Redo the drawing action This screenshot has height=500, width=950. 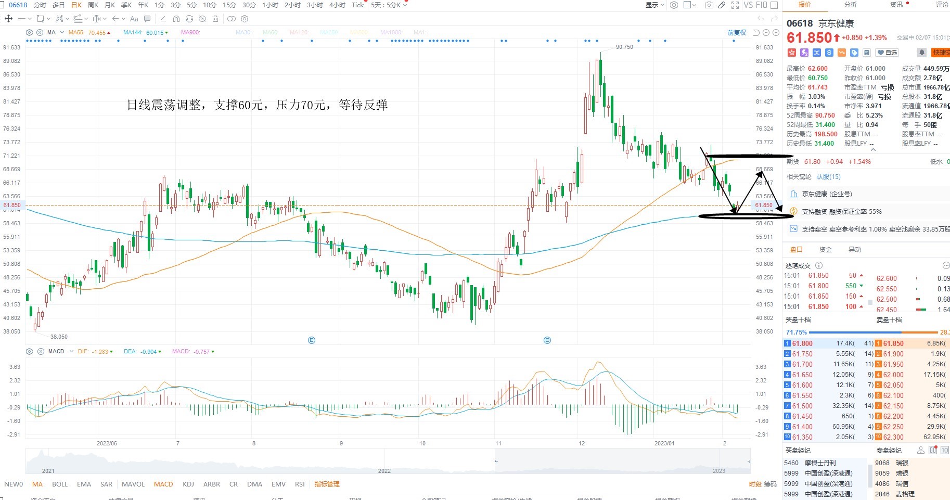coord(775,19)
